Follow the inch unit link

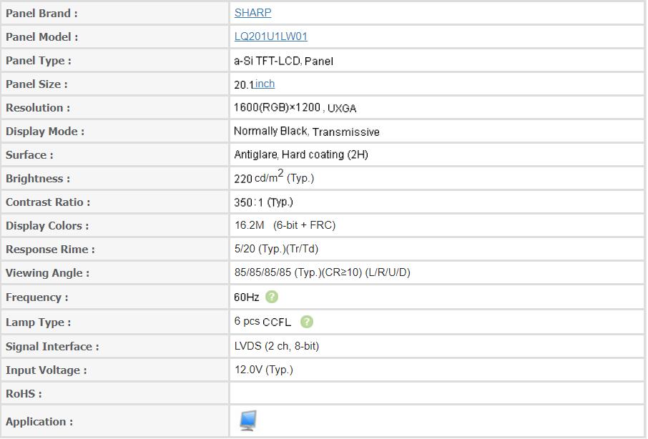(x=265, y=84)
